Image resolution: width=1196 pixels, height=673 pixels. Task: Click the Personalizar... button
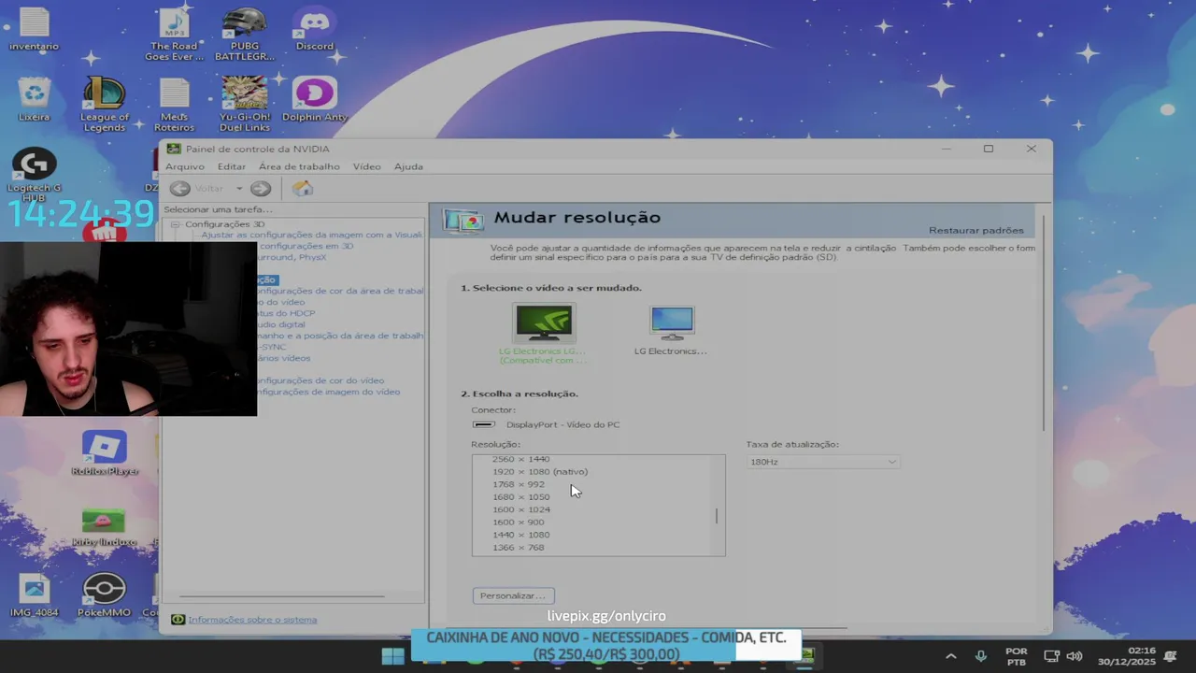pos(513,595)
